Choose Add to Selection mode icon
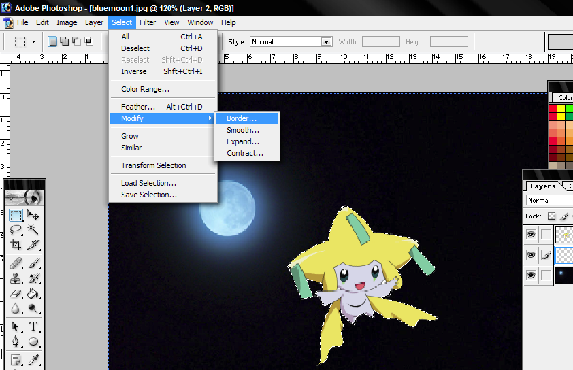 [65, 41]
